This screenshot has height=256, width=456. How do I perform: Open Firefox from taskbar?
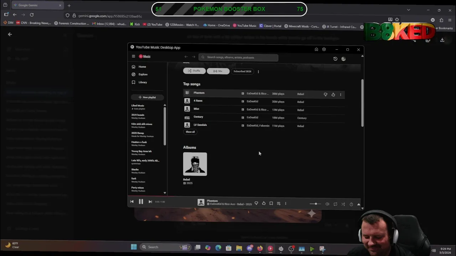(x=260, y=248)
